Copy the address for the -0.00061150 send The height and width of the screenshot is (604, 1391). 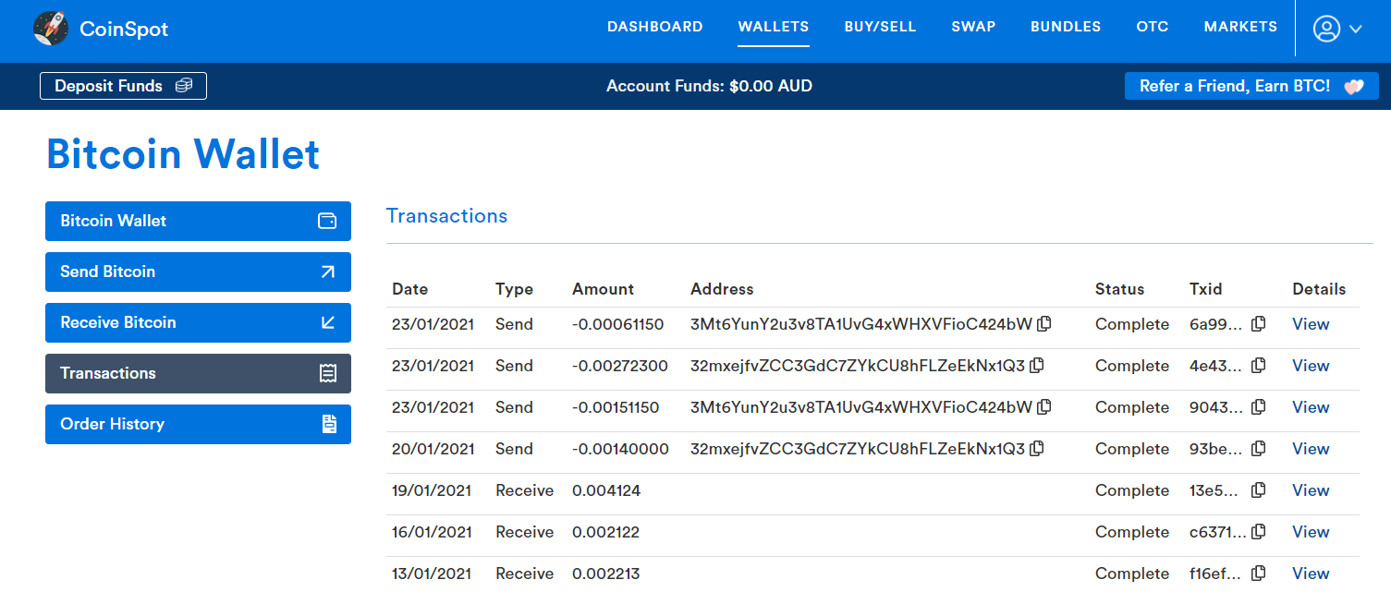1044,324
